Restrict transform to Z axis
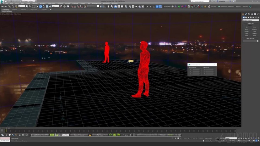 click(154, 6)
